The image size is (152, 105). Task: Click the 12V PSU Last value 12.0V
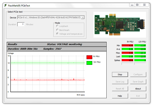[x=140, y=57]
